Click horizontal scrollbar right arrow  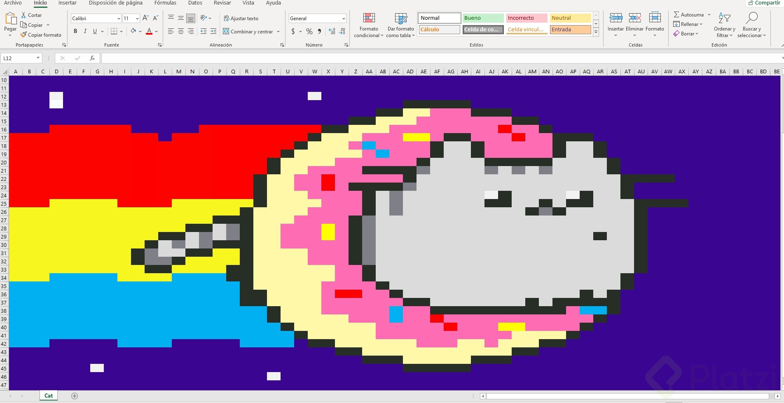777,396
